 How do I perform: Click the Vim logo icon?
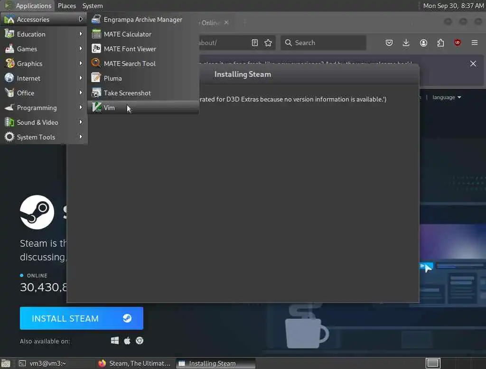pyautogui.click(x=96, y=108)
